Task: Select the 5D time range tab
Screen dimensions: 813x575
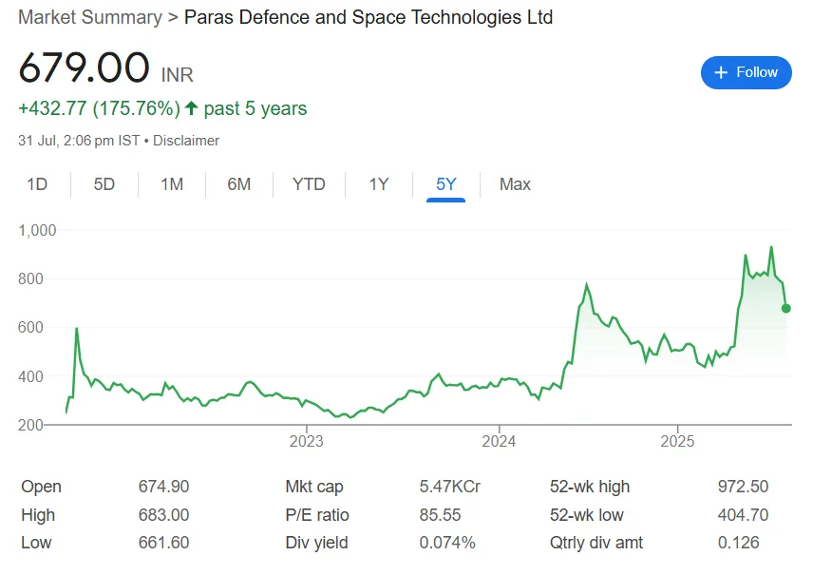Action: [x=104, y=184]
